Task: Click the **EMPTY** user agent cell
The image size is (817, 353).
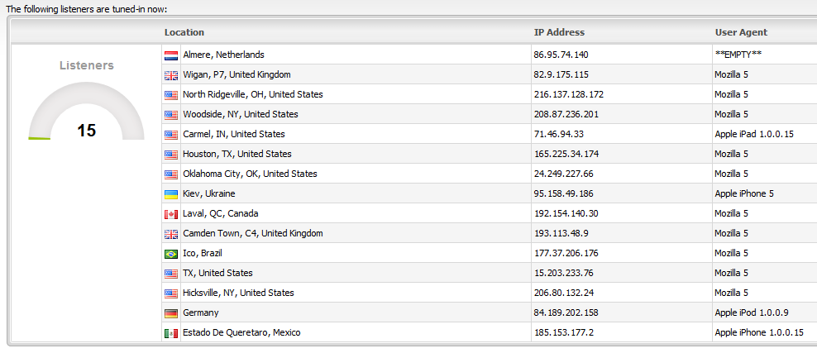Action: click(x=738, y=55)
